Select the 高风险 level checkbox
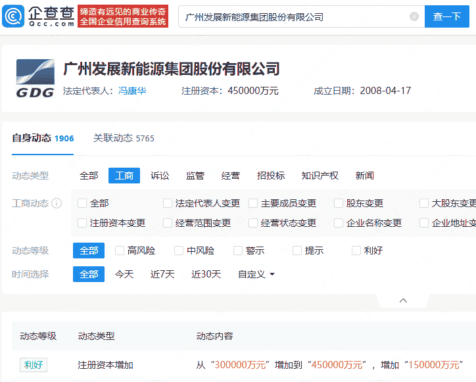The height and width of the screenshot is (382, 476). (120, 251)
